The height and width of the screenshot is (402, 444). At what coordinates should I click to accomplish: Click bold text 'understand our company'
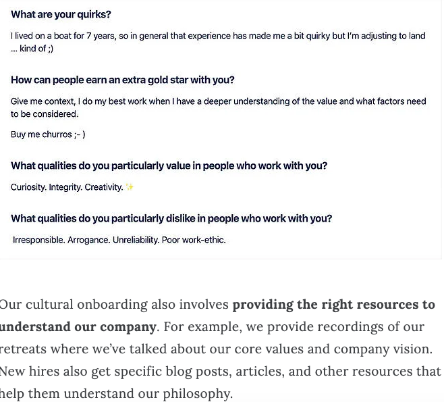coord(78,327)
